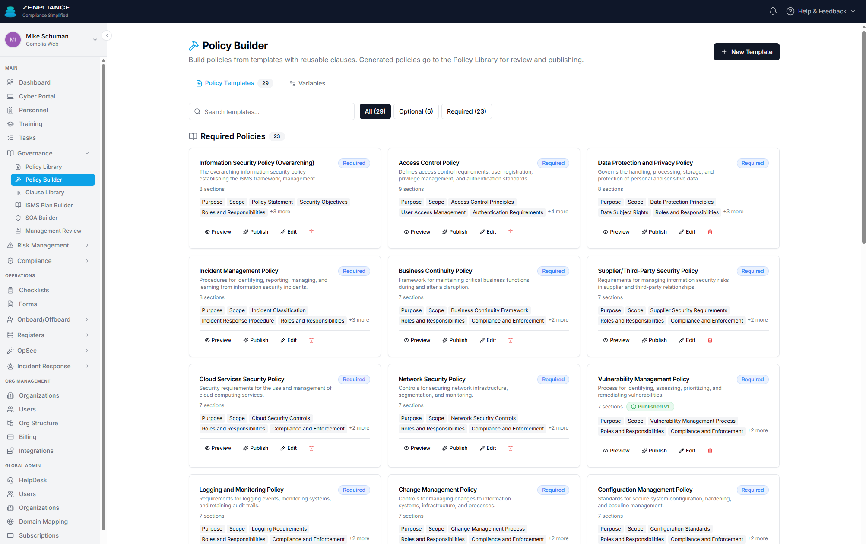Open the Cyber Portal section
The image size is (866, 544).
37,96
